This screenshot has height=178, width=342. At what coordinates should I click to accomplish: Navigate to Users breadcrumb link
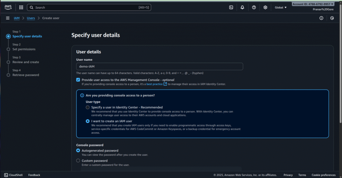click(x=31, y=18)
